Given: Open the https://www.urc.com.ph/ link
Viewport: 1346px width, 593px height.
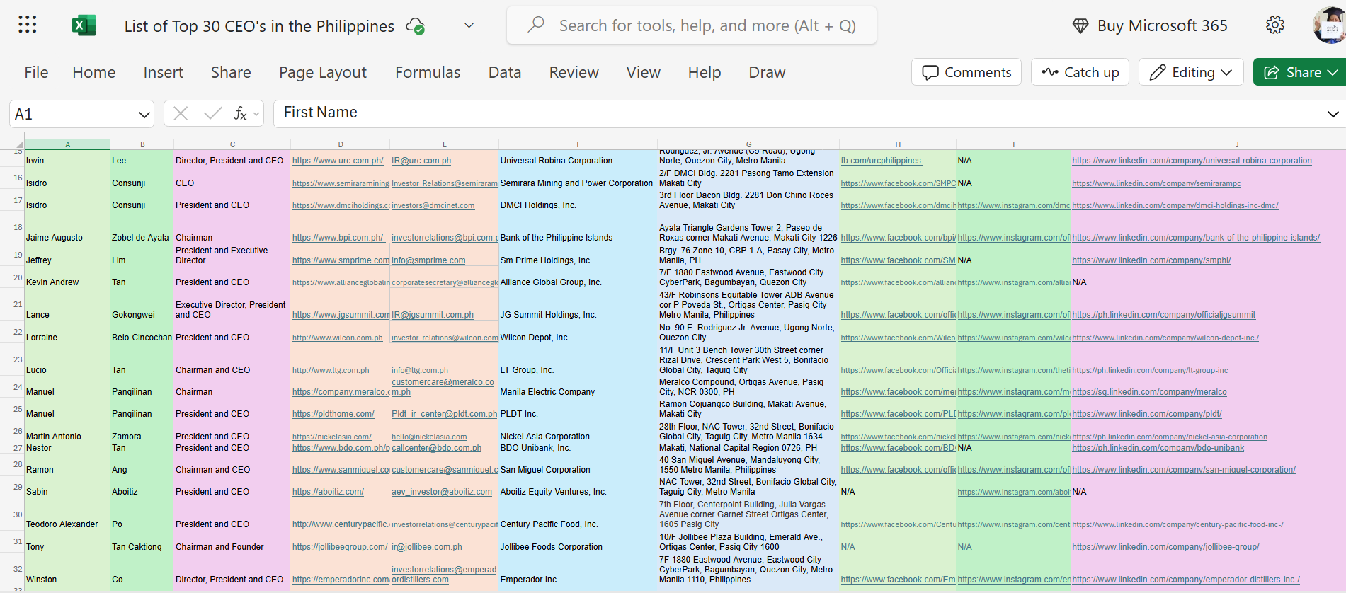Looking at the screenshot, I should 338,161.
